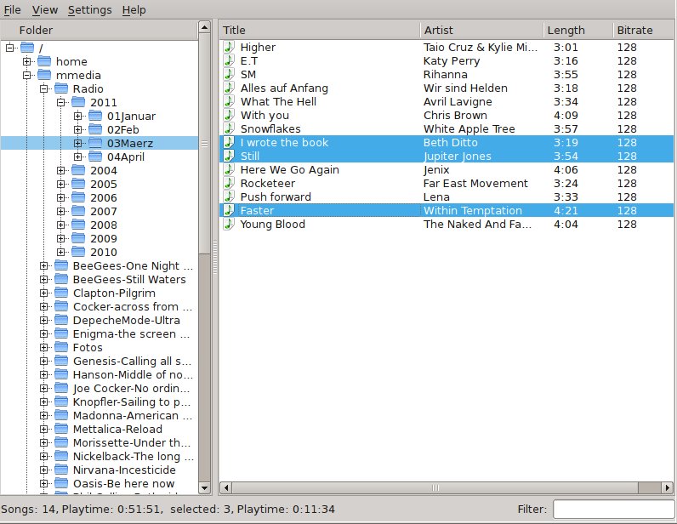677x524 pixels.
Task: Select the song Faster
Action: tap(447, 210)
